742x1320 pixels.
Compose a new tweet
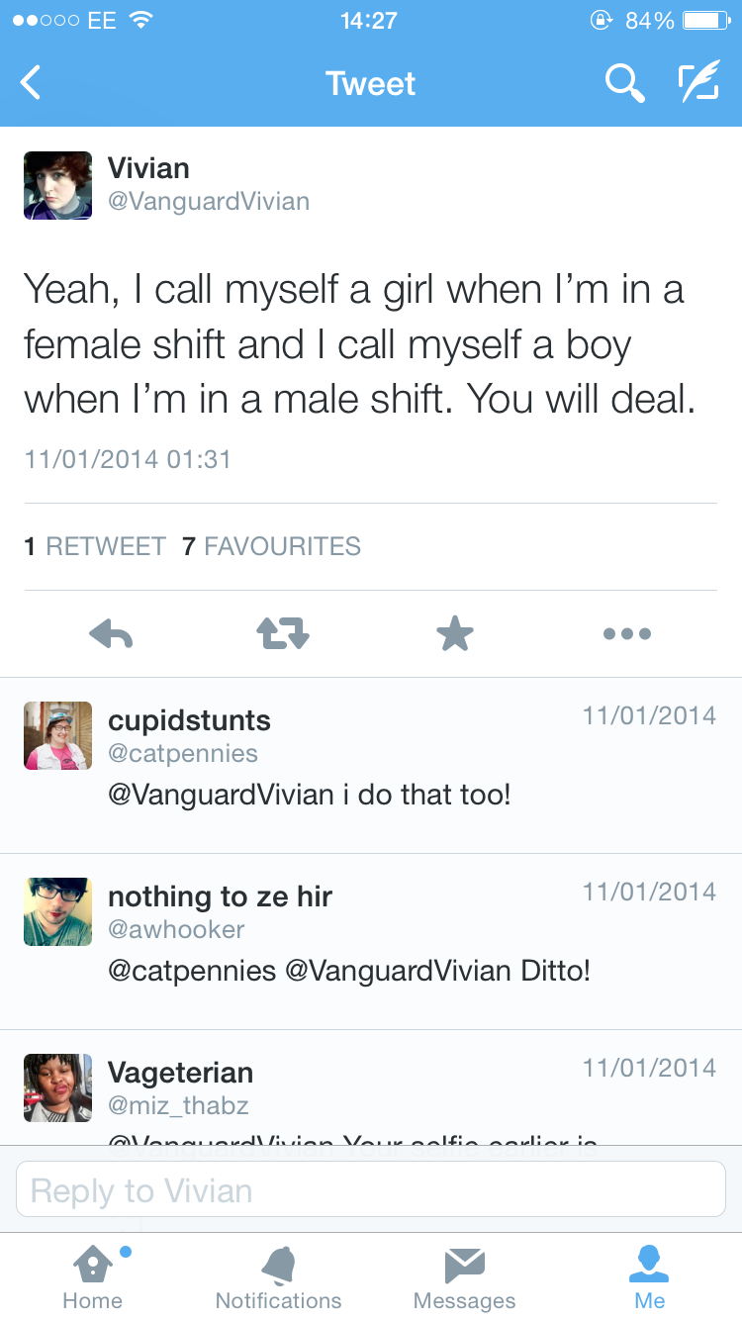click(x=698, y=83)
